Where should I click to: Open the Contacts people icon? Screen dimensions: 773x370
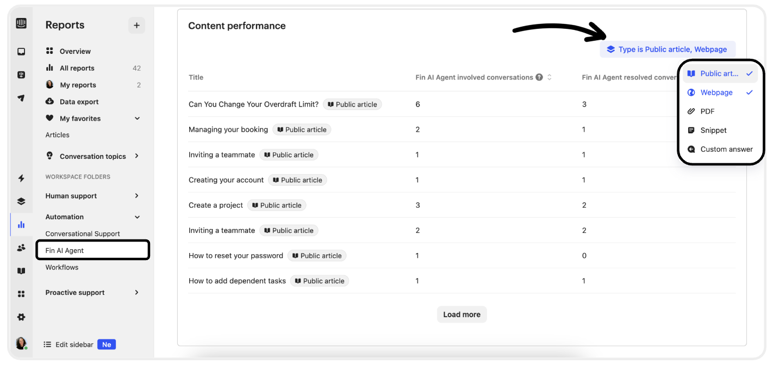pyautogui.click(x=21, y=248)
